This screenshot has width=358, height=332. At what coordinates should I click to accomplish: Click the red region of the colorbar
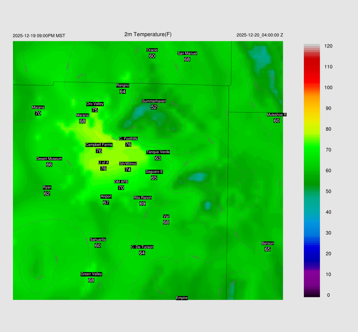coord(312,70)
